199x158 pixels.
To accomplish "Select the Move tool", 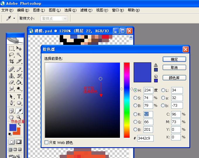I will coord(19,49).
